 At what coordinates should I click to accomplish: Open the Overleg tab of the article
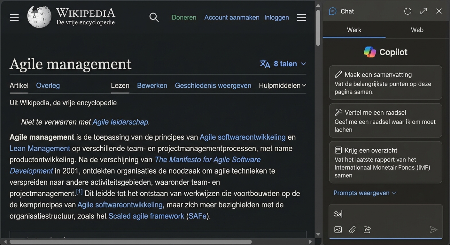tap(48, 85)
